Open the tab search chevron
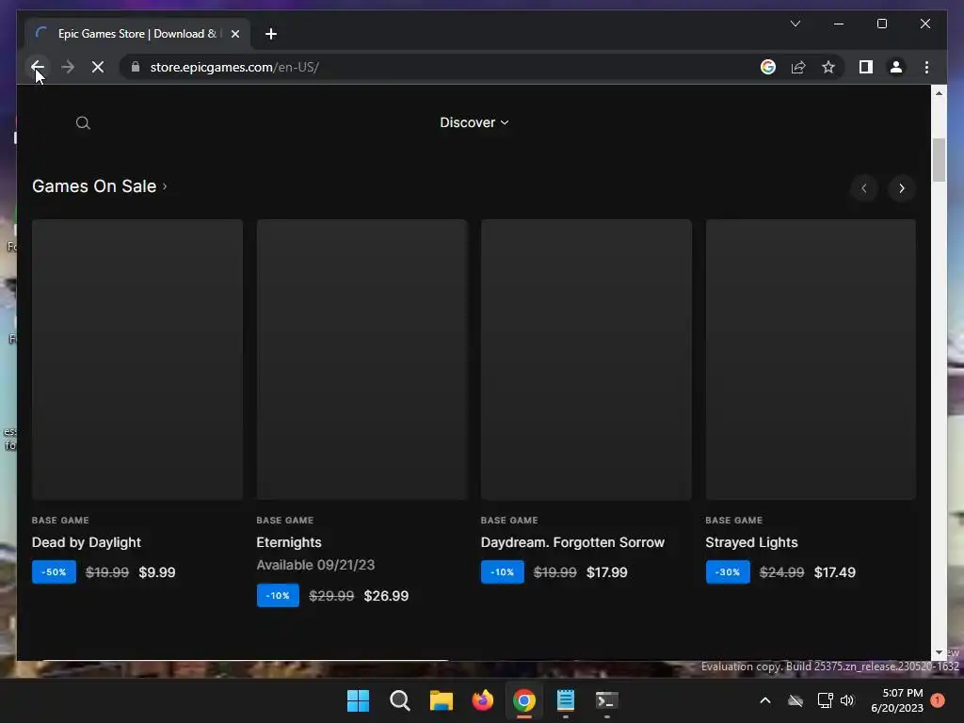This screenshot has height=723, width=964. click(795, 24)
